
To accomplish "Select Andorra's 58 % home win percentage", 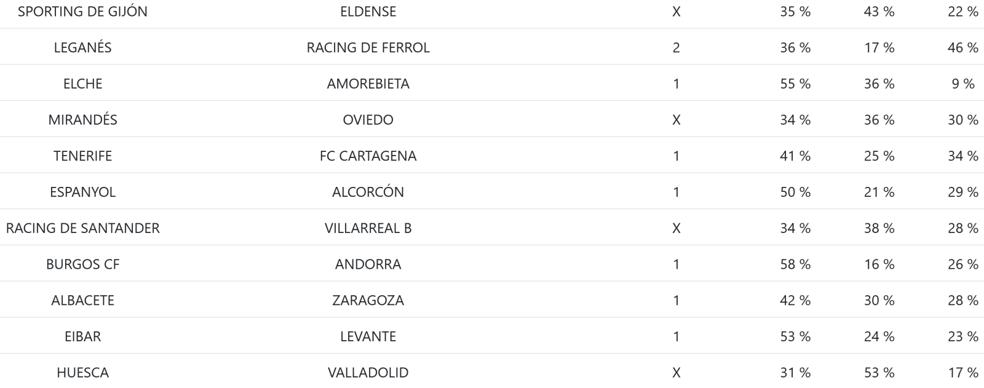I will [795, 264].
